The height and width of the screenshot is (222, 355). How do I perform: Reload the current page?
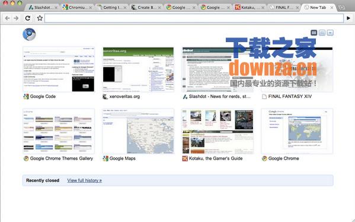28,18
